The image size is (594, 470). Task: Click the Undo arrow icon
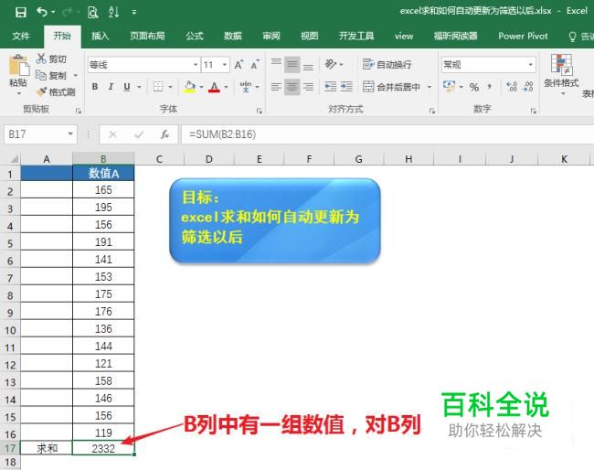[x=42, y=12]
